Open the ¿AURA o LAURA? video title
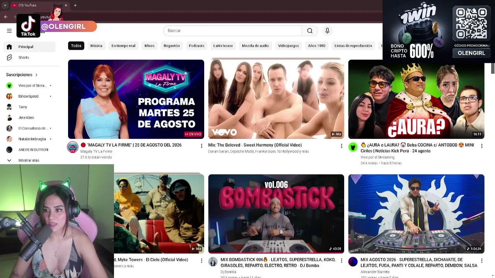 point(418,148)
